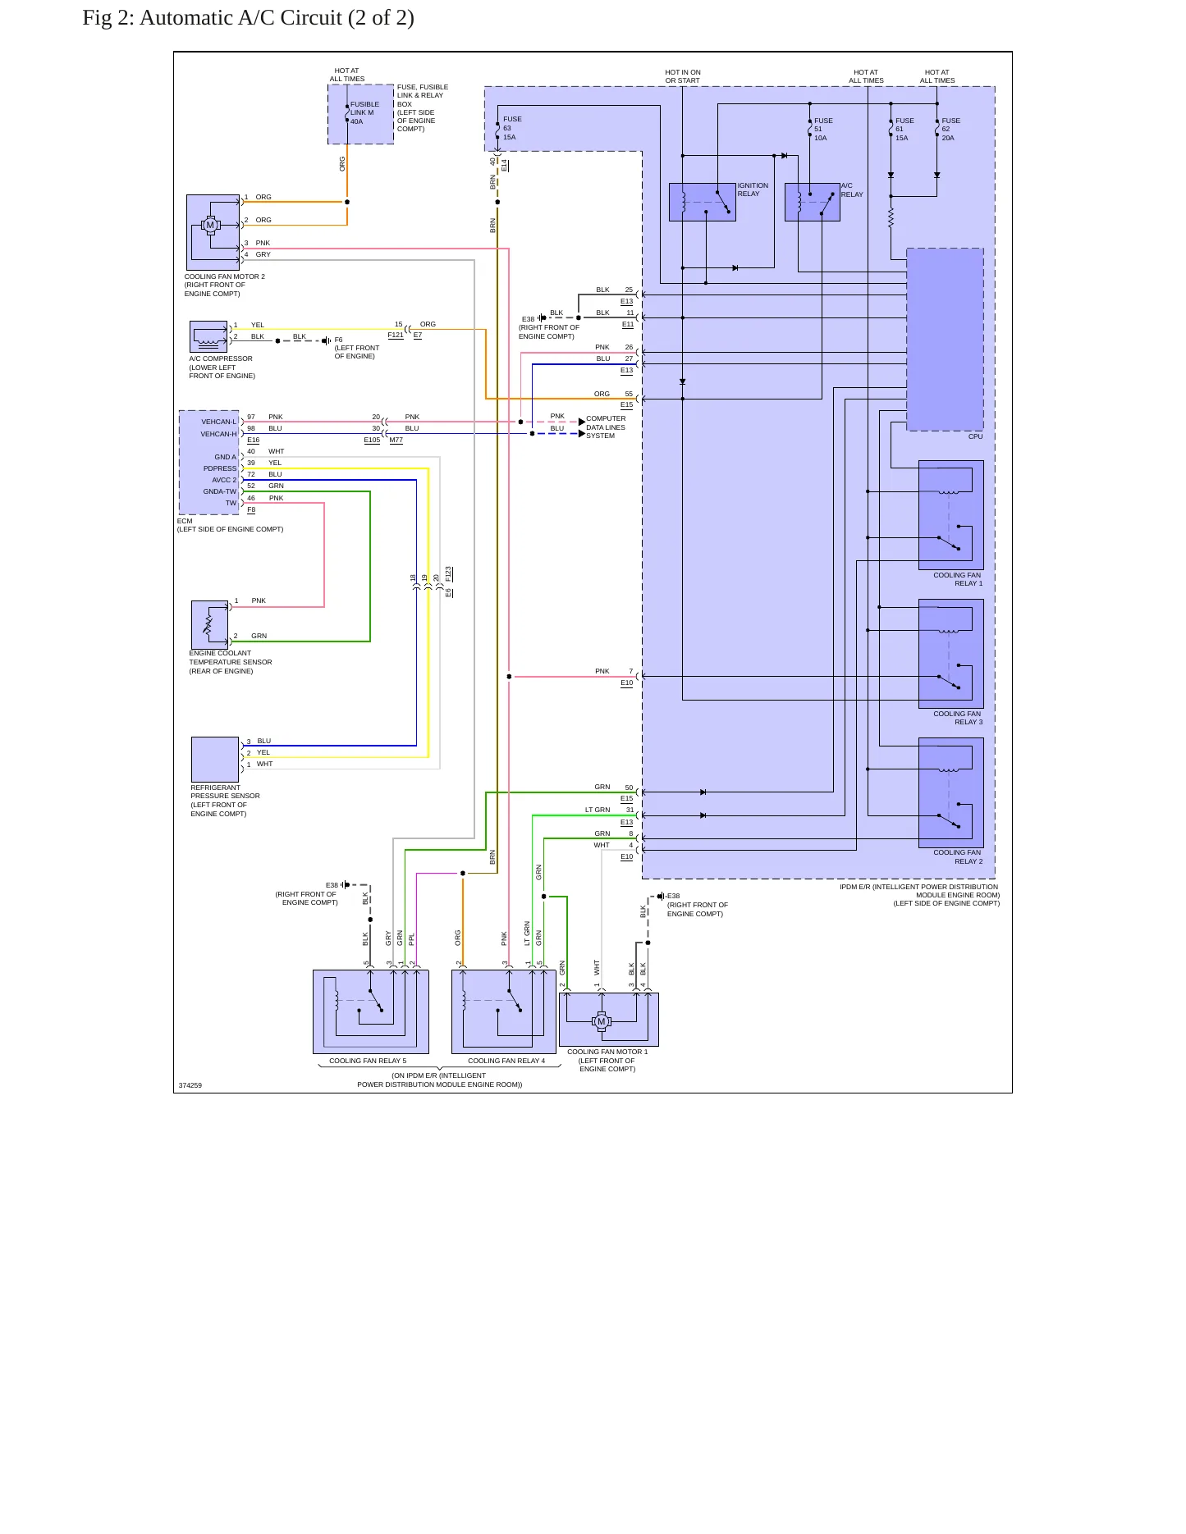
Task: Click the figure title Automatic A/C Circuit
Action: pyautogui.click(x=248, y=17)
